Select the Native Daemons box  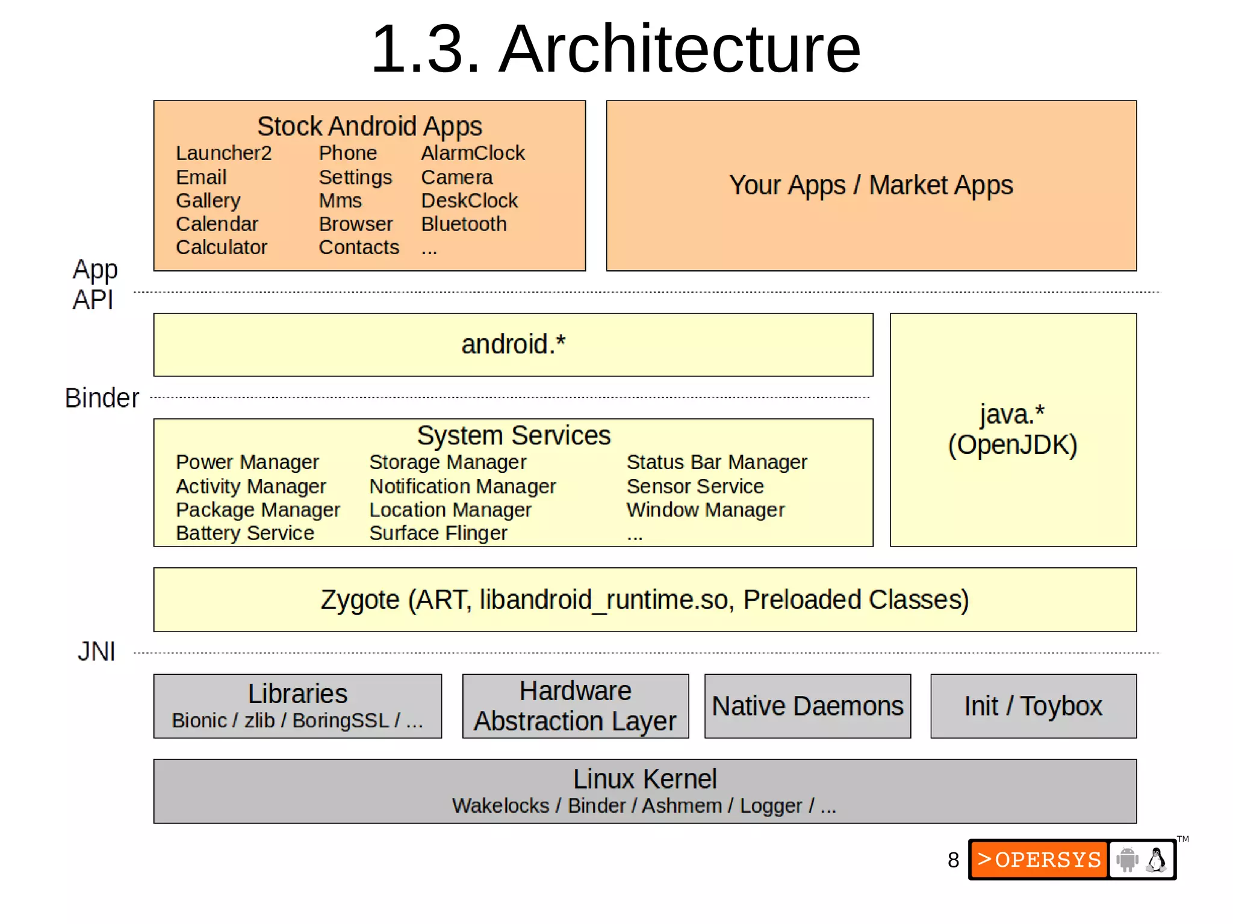(x=807, y=705)
